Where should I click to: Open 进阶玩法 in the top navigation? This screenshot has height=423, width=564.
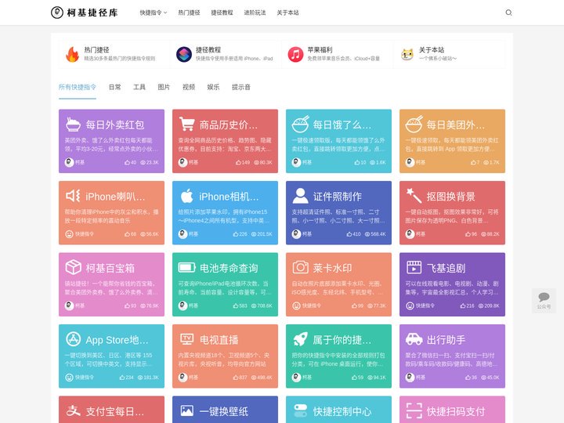(x=255, y=13)
